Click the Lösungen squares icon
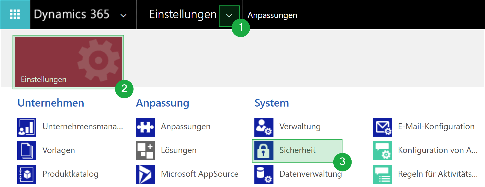Image resolution: width=485 pixels, height=187 pixels. pos(145,151)
